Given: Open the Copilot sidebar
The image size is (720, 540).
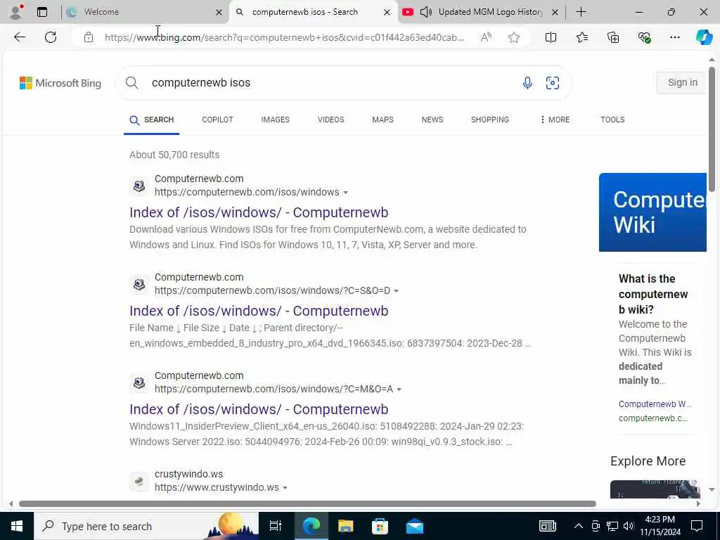Looking at the screenshot, I should 704,37.
